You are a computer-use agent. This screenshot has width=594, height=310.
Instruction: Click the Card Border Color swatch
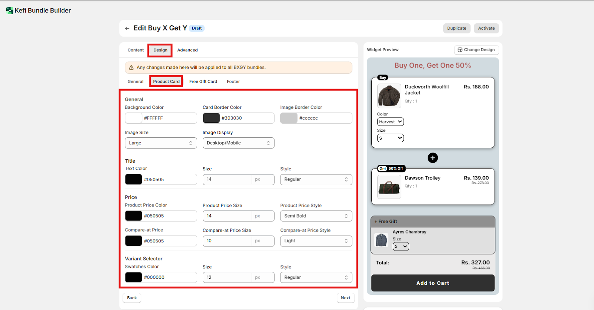coord(211,118)
